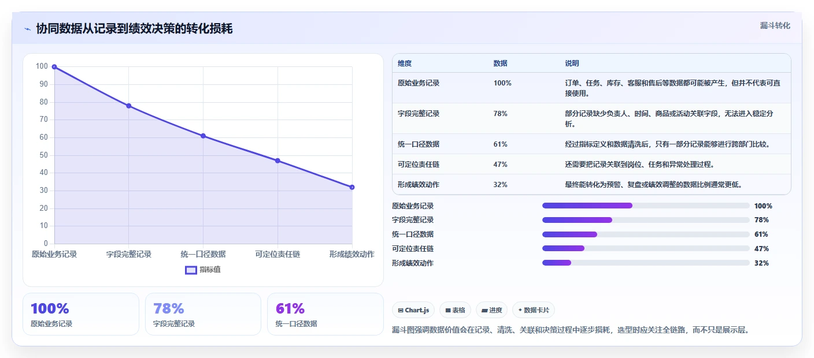Open the 61% 统一口径数据 stat card
814x358 pixels.
[x=325, y=314]
